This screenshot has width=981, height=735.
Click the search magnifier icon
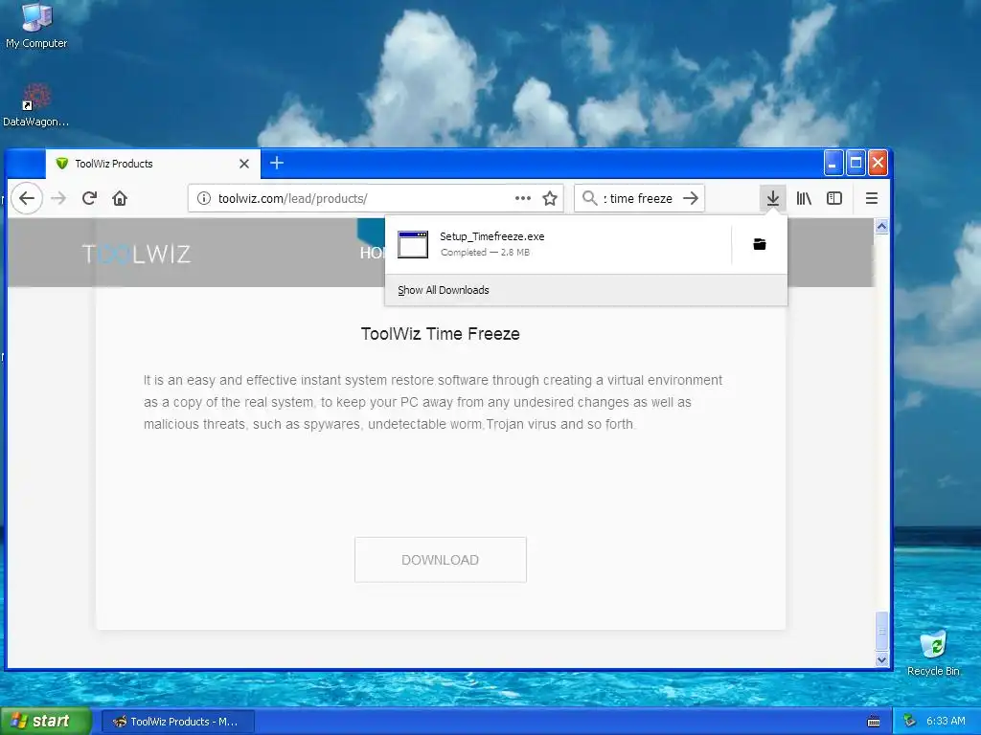coord(589,198)
